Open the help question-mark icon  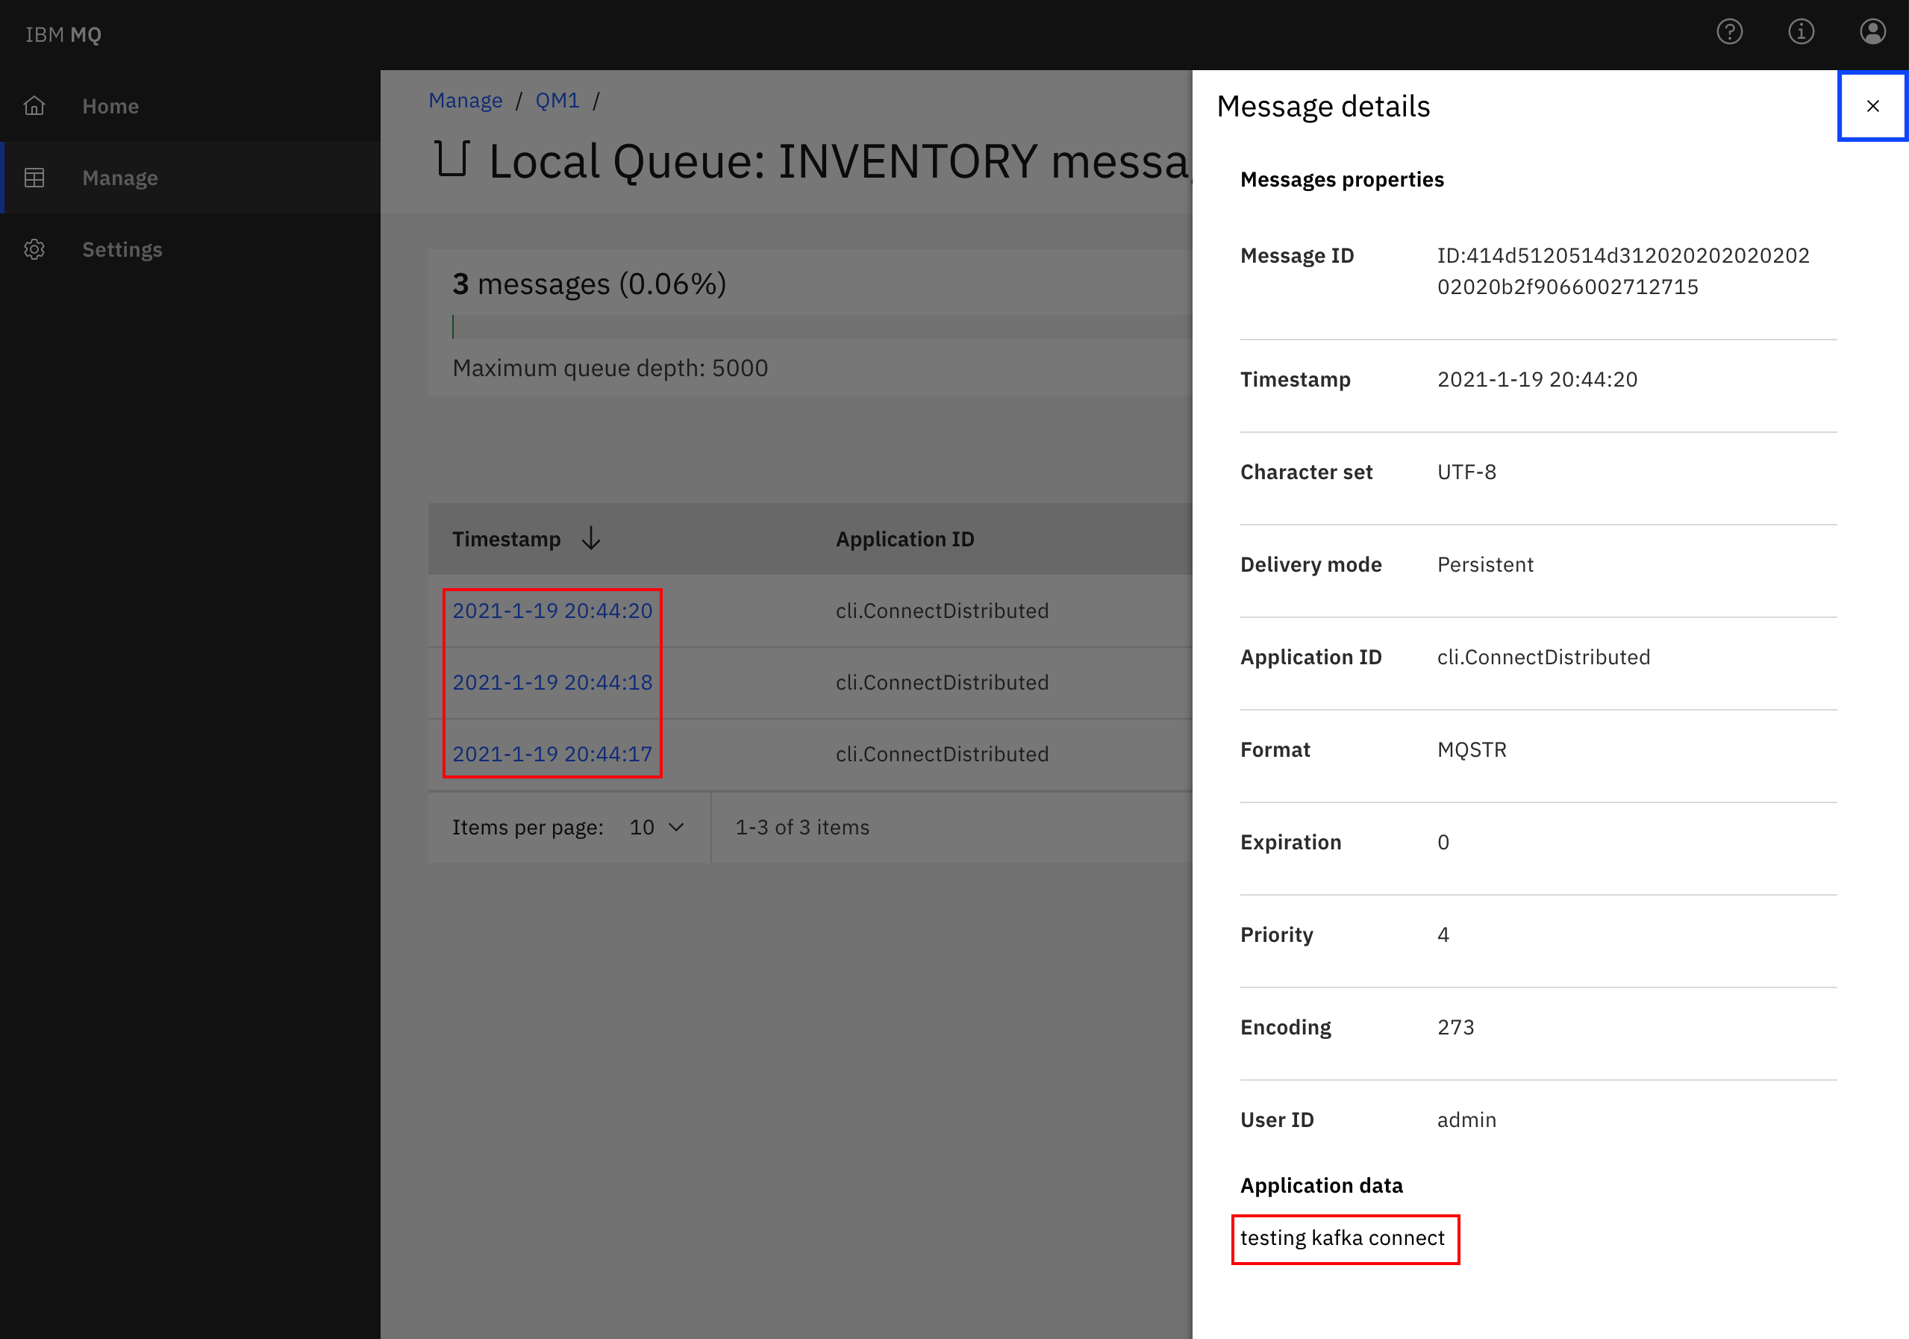[1729, 31]
